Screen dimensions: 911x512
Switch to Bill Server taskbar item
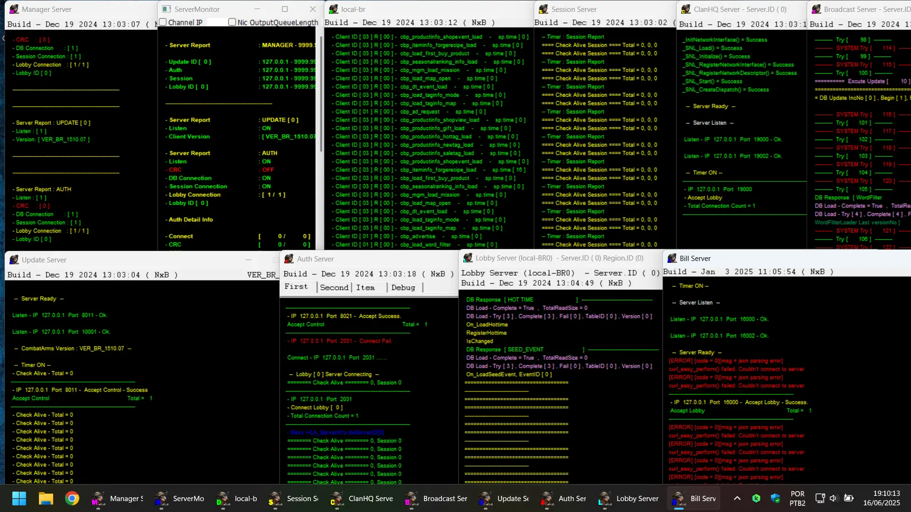coord(694,498)
